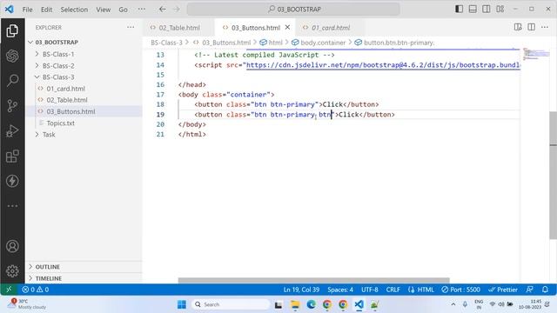The height and width of the screenshot is (313, 557).
Task: Go forward with the right arrow
Action: pos(177,10)
